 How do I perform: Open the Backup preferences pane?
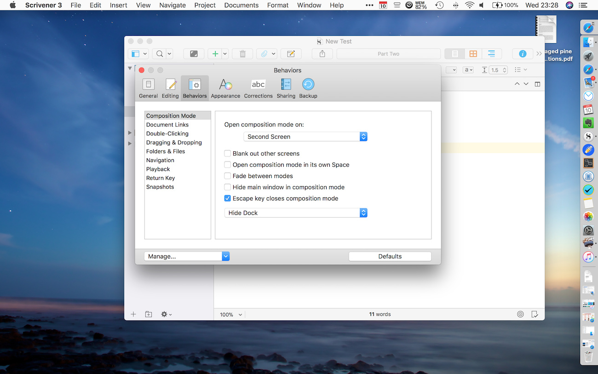308,88
